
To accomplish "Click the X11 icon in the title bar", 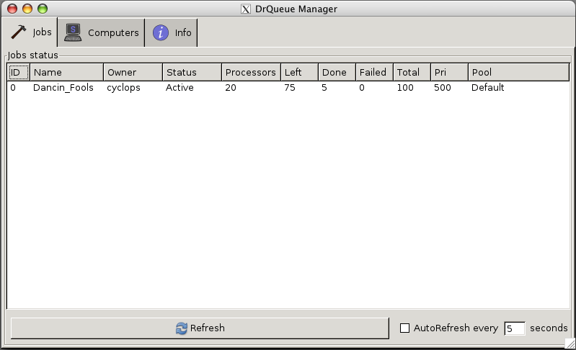I will (246, 9).
